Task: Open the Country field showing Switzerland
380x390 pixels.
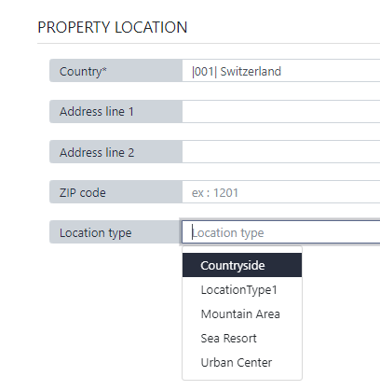Action: 281,71
